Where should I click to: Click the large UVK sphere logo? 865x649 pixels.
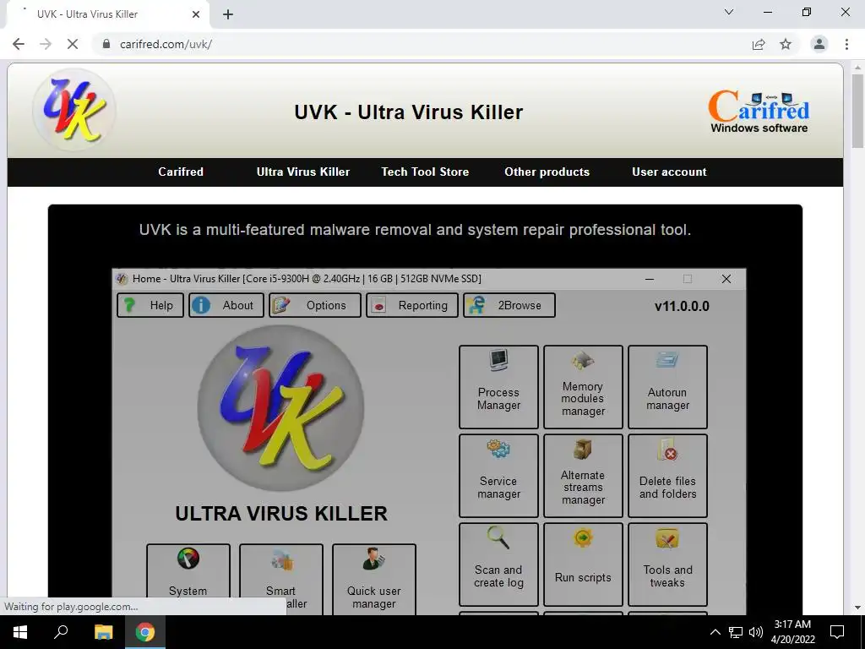[280, 408]
